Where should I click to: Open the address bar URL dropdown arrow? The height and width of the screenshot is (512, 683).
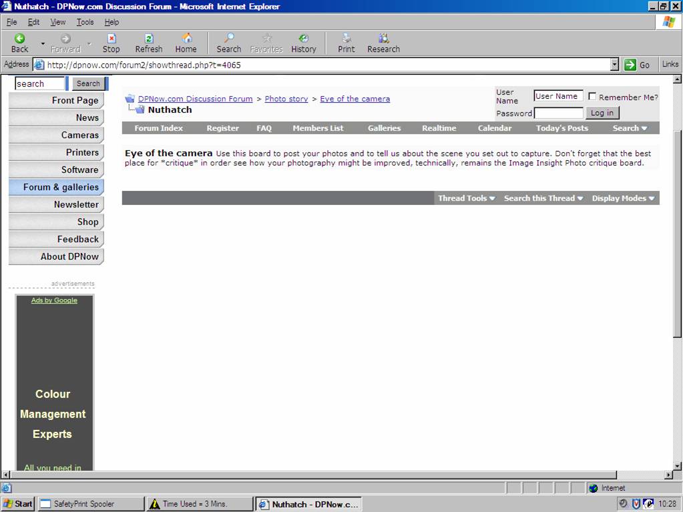tap(615, 65)
